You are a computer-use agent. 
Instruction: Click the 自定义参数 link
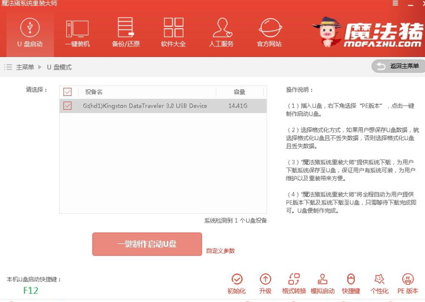(220, 250)
